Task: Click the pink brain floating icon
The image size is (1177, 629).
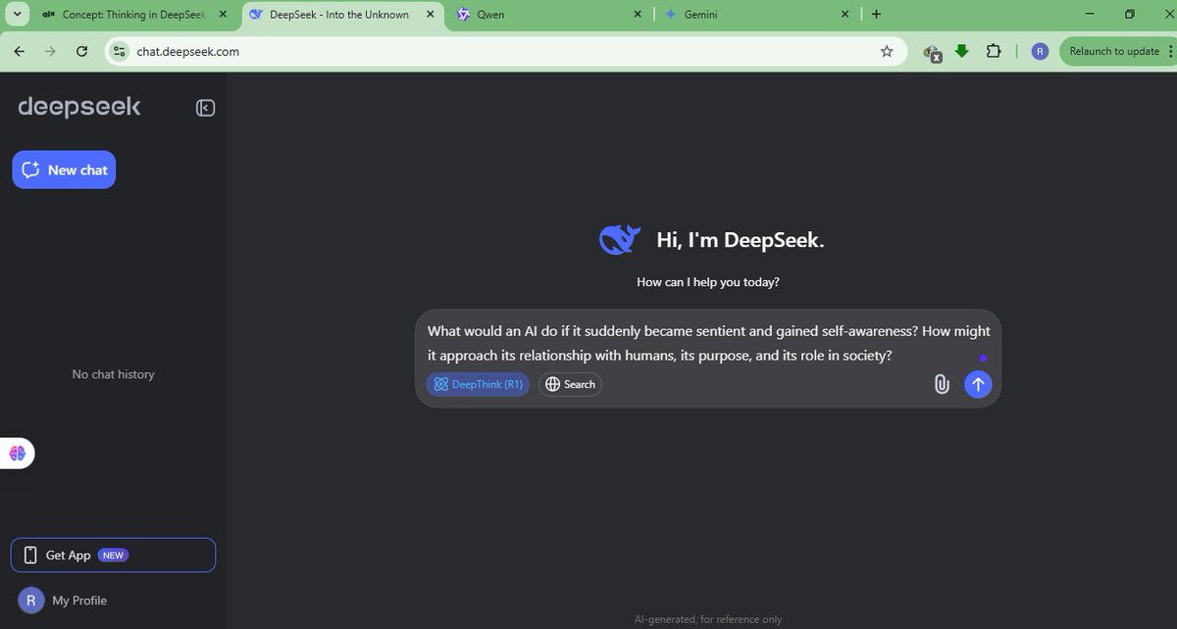Action: (x=17, y=453)
